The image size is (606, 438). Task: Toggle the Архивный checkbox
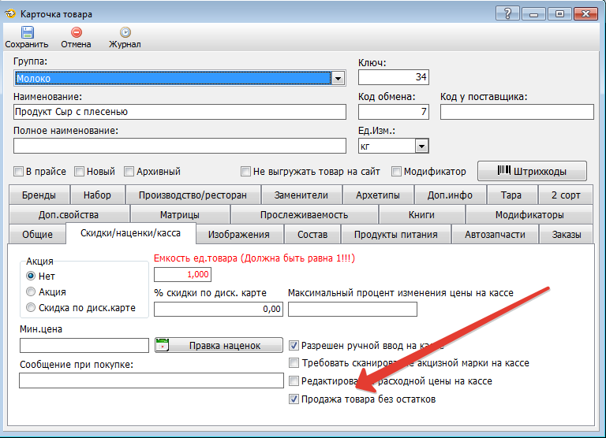pyautogui.click(x=129, y=172)
